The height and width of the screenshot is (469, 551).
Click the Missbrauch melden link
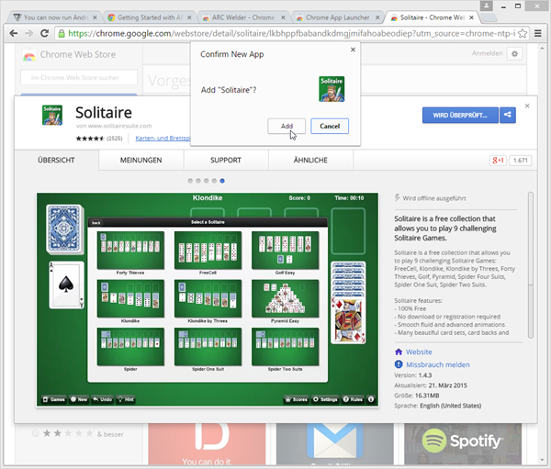438,364
